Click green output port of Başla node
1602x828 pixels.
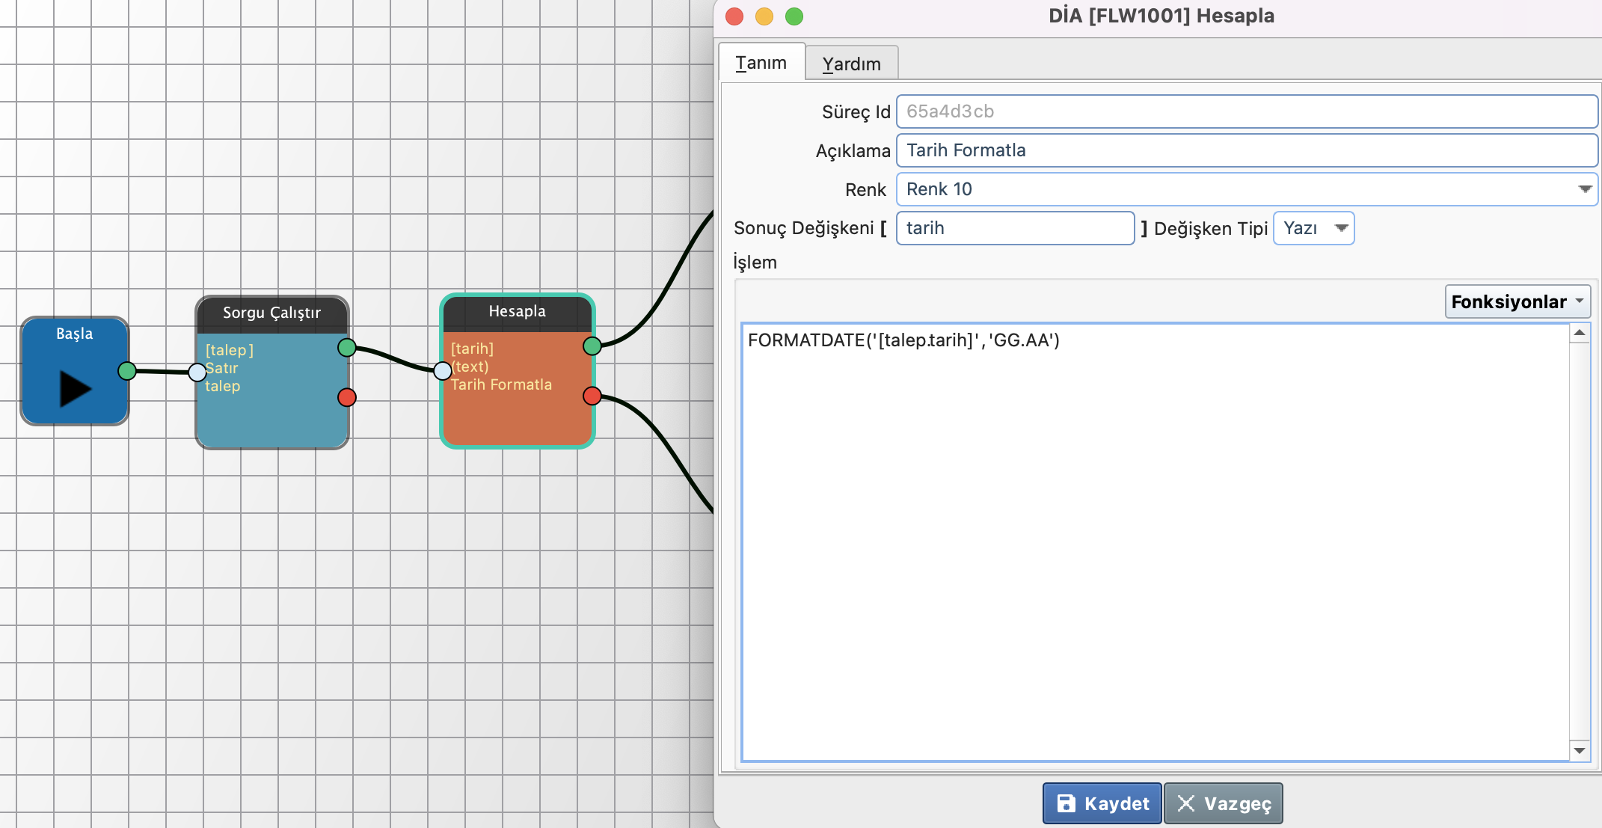[x=127, y=370]
